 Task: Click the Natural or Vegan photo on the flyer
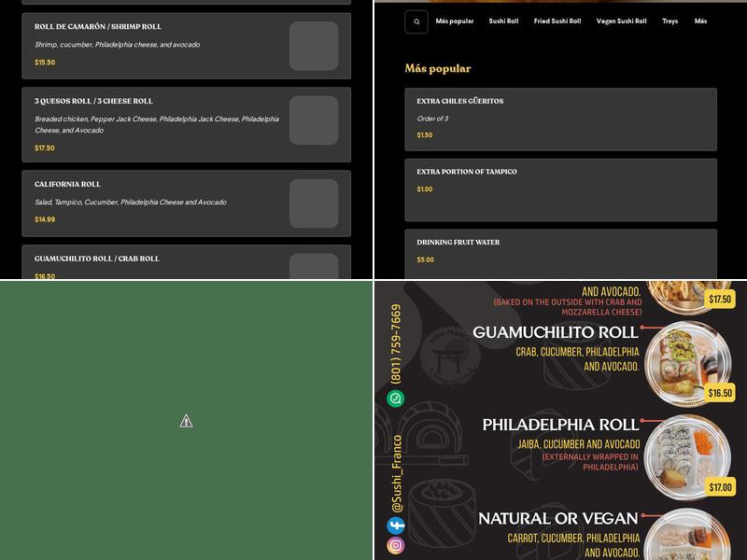tap(688, 534)
